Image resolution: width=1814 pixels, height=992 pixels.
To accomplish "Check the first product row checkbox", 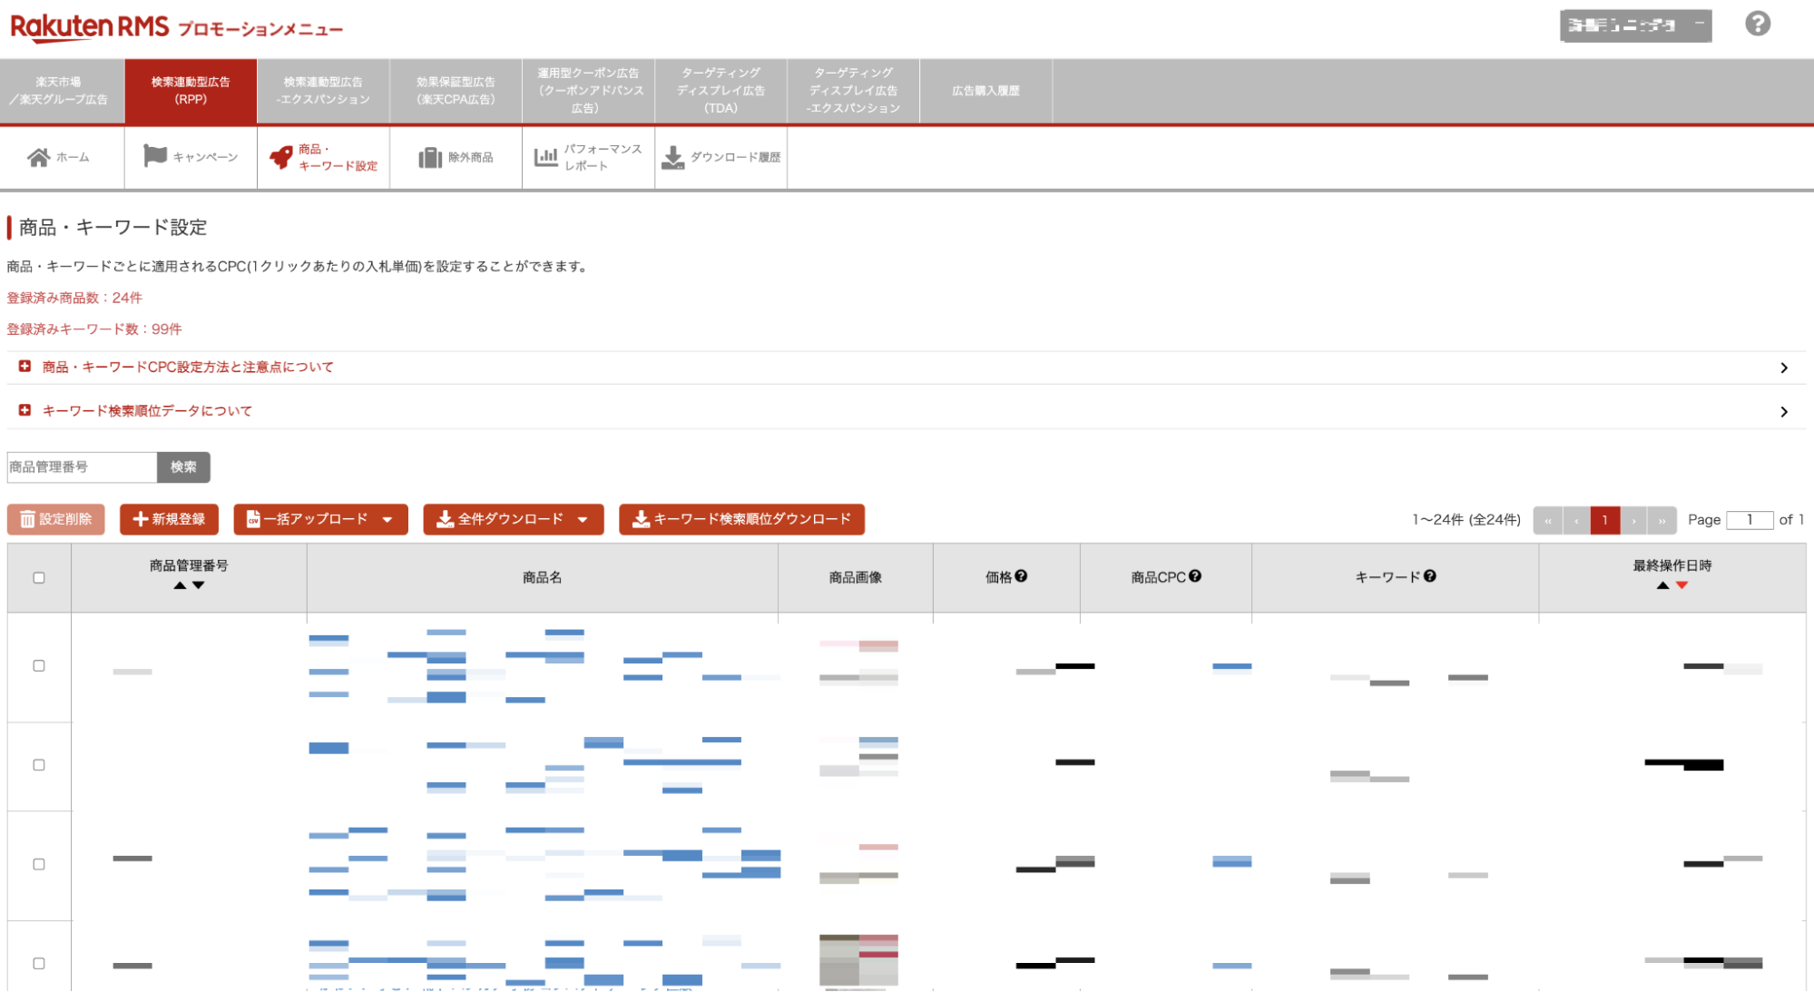I will click(x=39, y=665).
